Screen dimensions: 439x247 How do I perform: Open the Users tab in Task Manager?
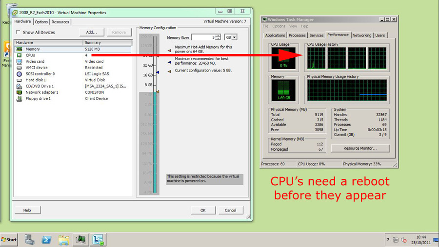380,35
